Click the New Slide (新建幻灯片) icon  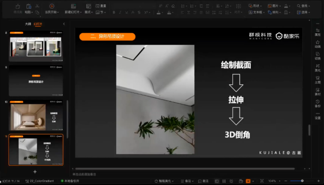73,6
